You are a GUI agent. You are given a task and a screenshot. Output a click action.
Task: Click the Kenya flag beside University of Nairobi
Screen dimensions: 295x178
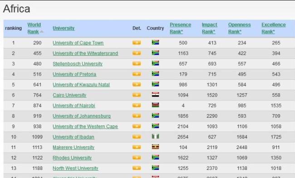pos(155,105)
